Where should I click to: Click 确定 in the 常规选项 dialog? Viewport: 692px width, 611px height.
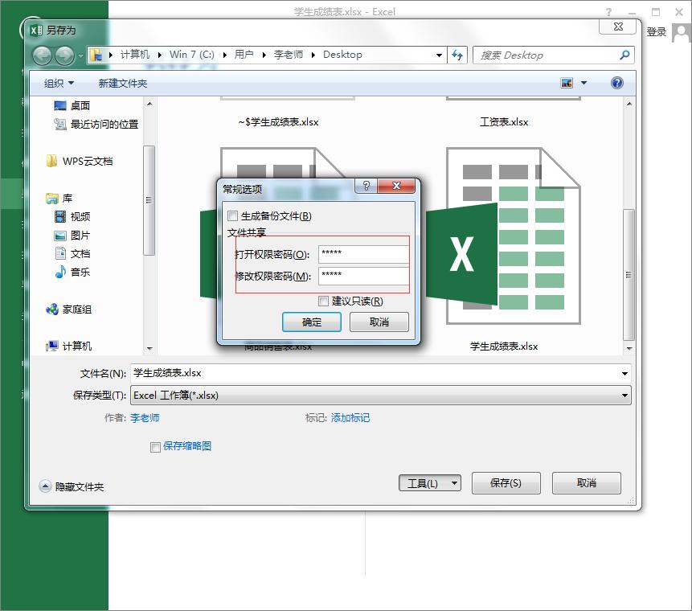pyautogui.click(x=311, y=322)
